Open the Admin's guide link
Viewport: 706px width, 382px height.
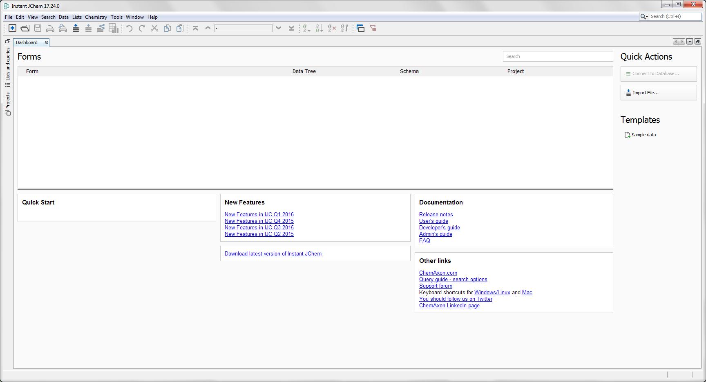click(x=436, y=234)
